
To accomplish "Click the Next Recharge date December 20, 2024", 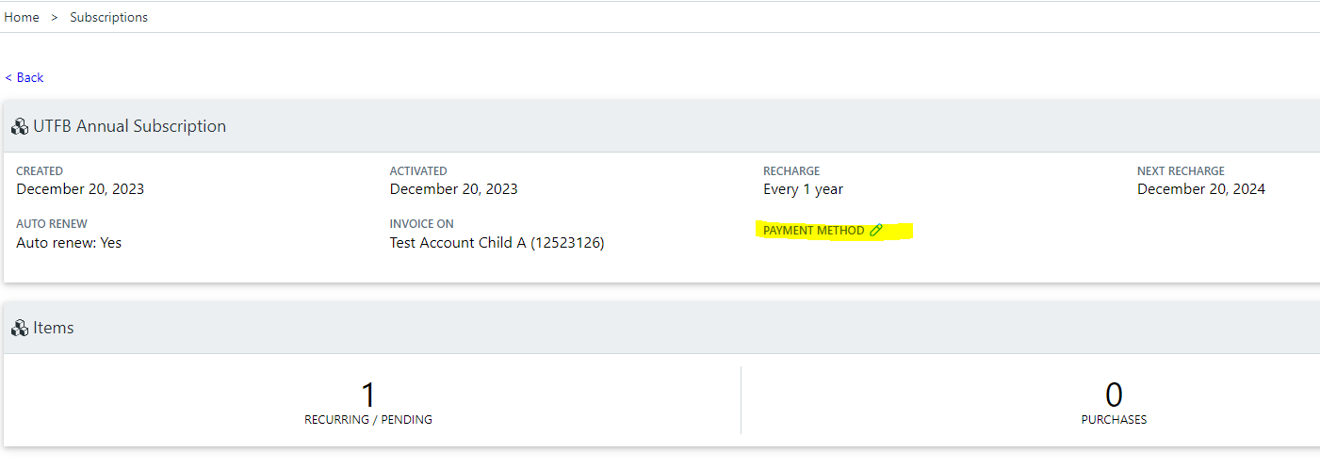I will point(1201,189).
